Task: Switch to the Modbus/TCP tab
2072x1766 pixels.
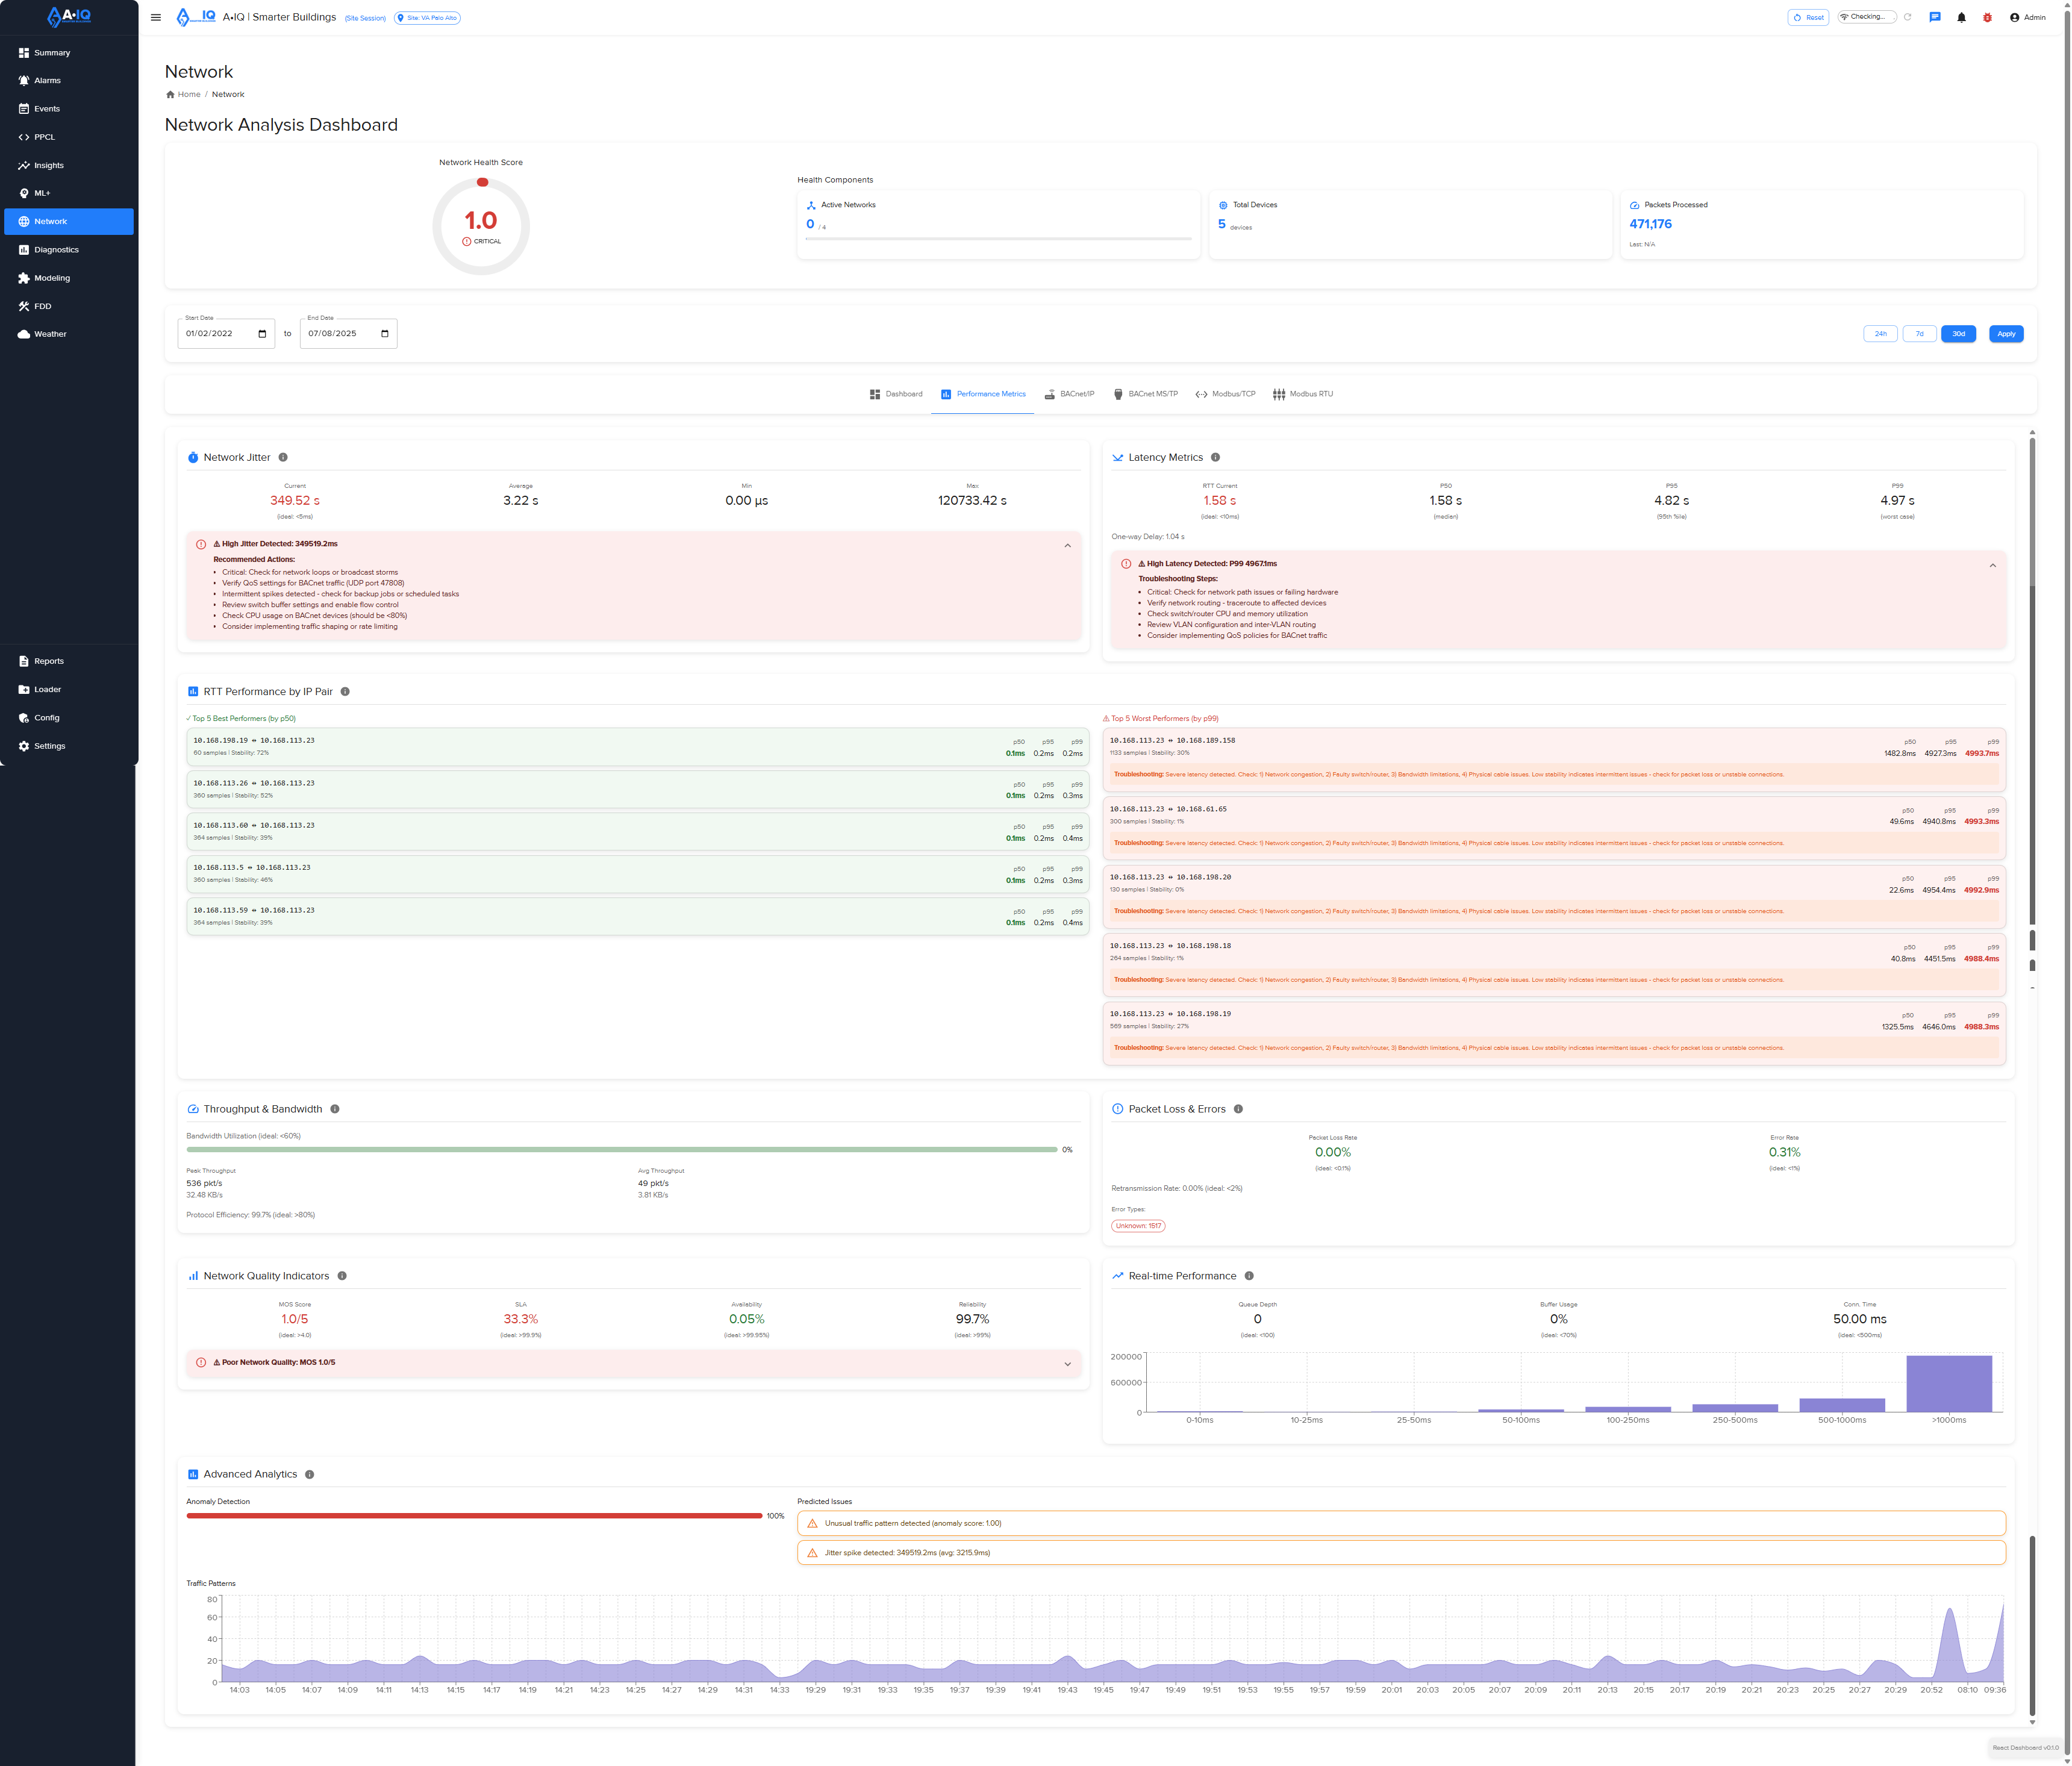Action: coord(1225,394)
